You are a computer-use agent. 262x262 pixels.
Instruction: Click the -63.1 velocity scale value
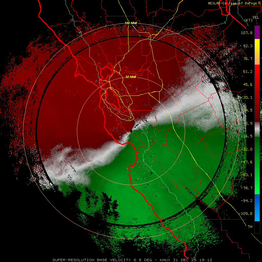click(x=247, y=175)
